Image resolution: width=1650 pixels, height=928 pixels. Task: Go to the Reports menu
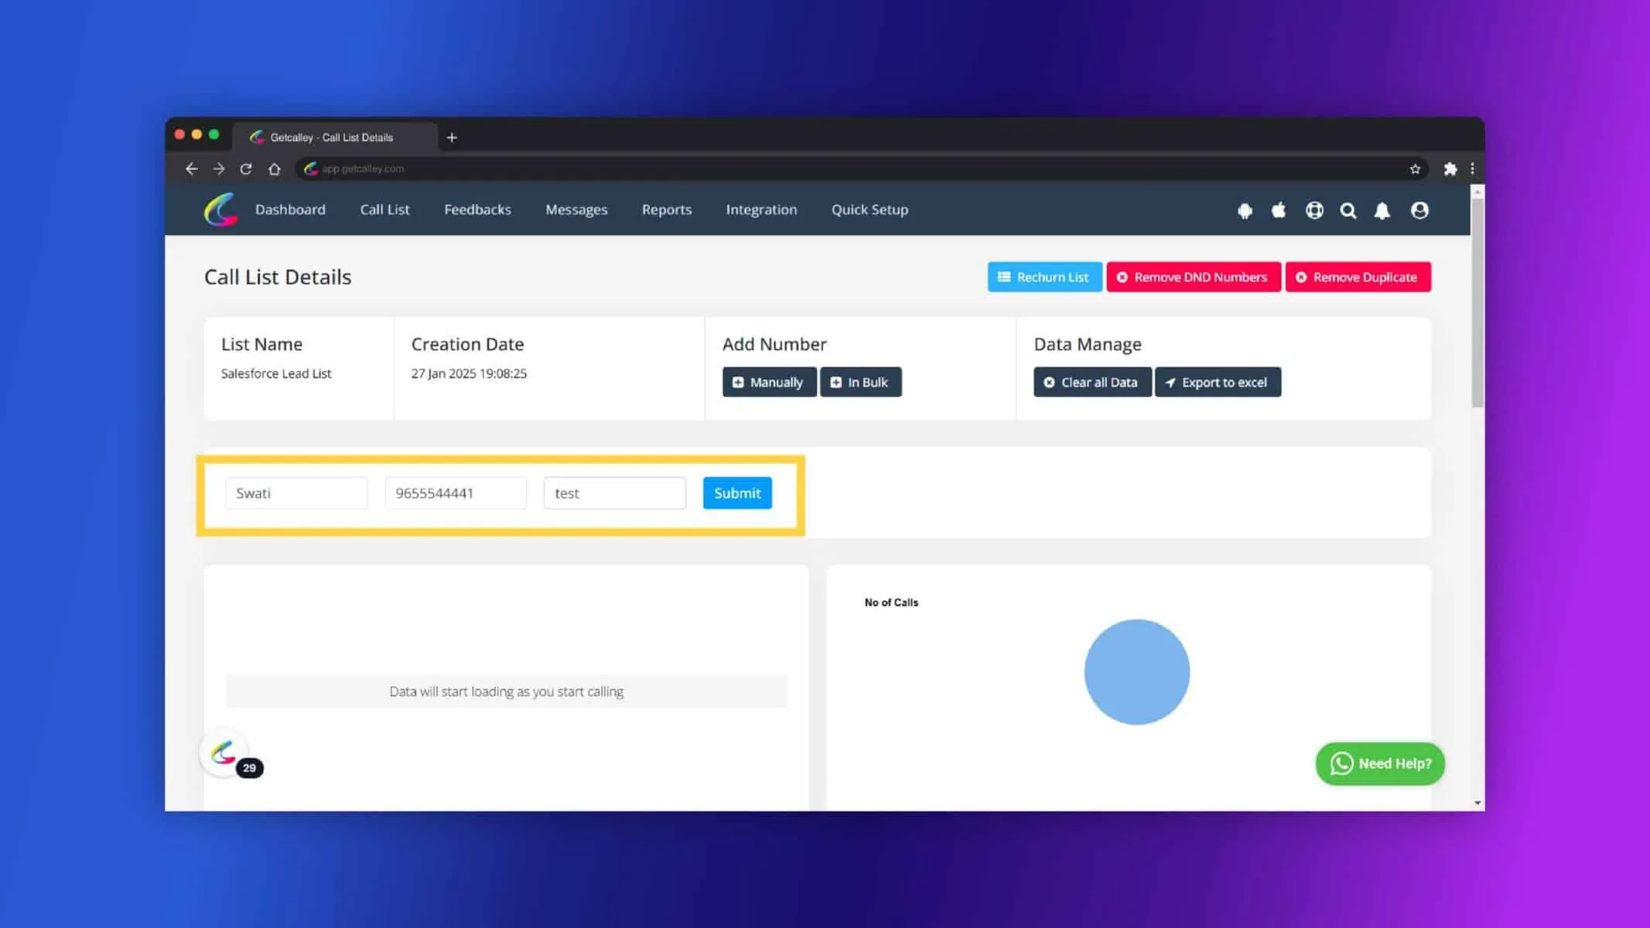[x=667, y=210]
